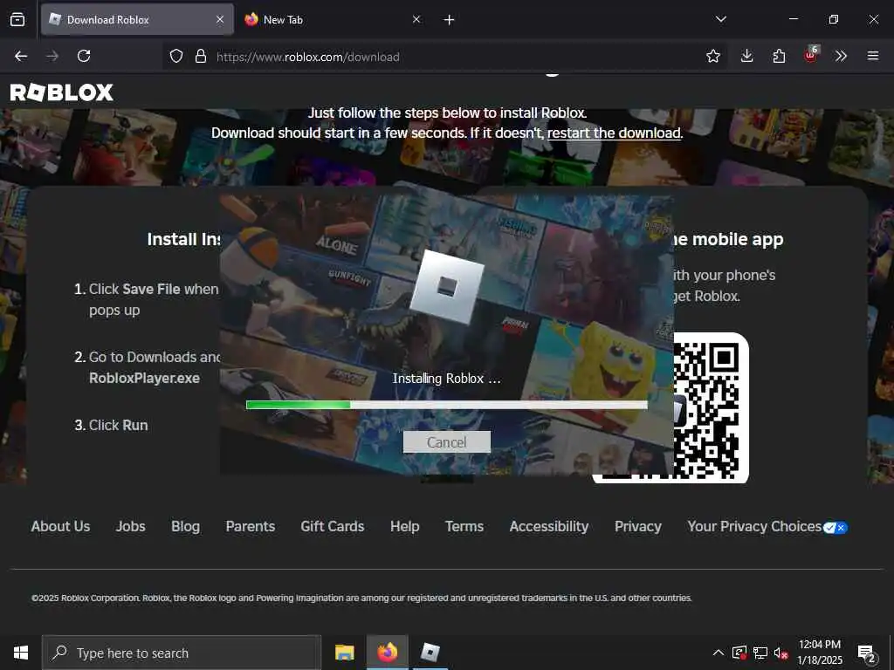Image resolution: width=894 pixels, height=670 pixels.
Task: Click the Firefox View icon
Action: pos(17,20)
